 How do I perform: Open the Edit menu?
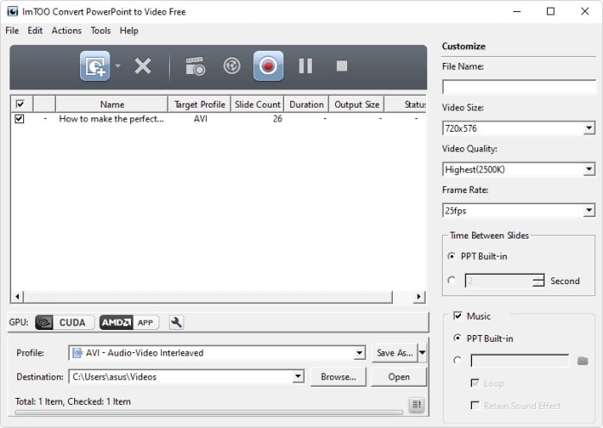click(x=35, y=31)
